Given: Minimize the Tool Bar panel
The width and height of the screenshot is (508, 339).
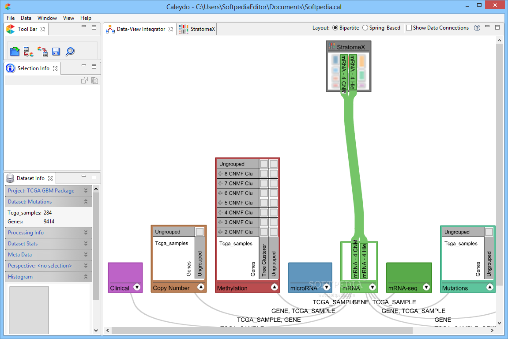Looking at the screenshot, I should pyautogui.click(x=84, y=26).
